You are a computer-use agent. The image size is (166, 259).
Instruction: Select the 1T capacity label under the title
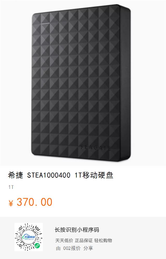point(11,187)
